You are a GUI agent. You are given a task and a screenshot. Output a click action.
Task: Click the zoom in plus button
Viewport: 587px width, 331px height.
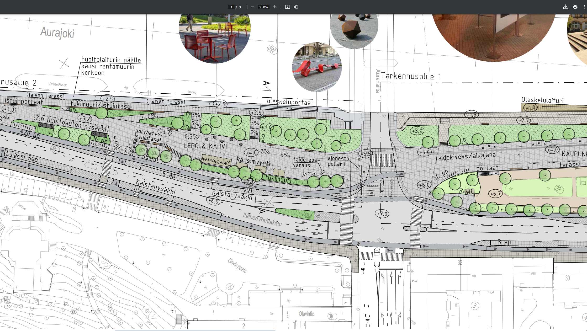(274, 7)
